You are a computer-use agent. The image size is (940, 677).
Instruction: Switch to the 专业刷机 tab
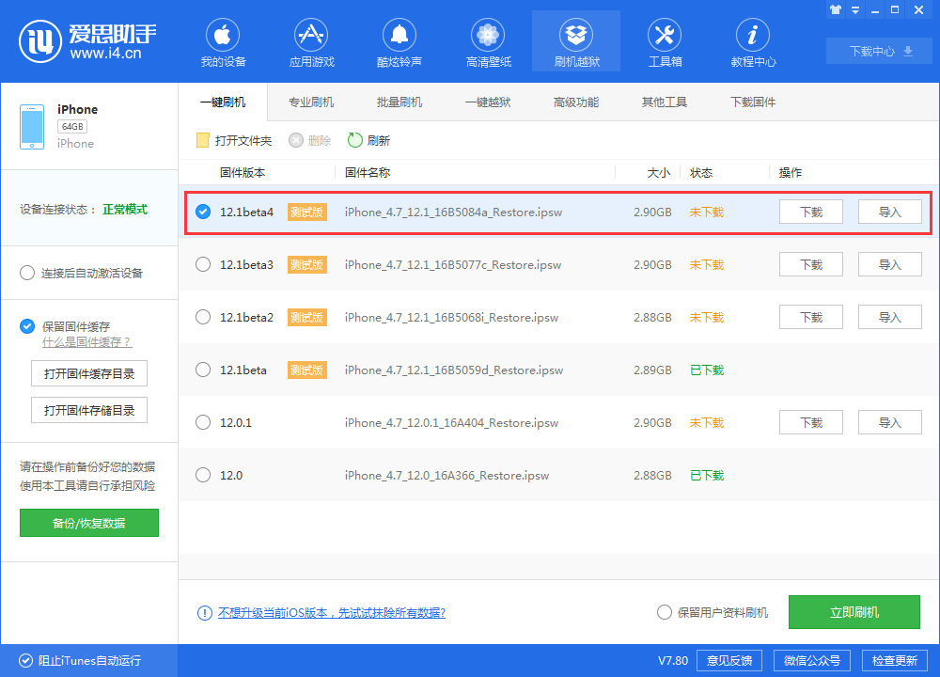coord(310,102)
